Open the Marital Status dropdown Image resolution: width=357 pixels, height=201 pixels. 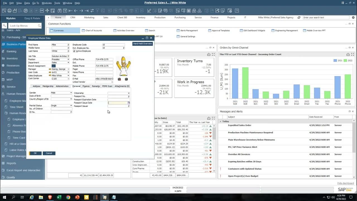pyautogui.click(x=71, y=106)
